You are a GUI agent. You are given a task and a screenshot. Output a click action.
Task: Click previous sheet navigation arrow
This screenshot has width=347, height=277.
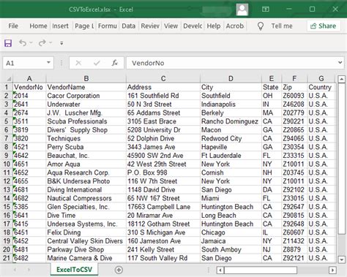coord(15,270)
